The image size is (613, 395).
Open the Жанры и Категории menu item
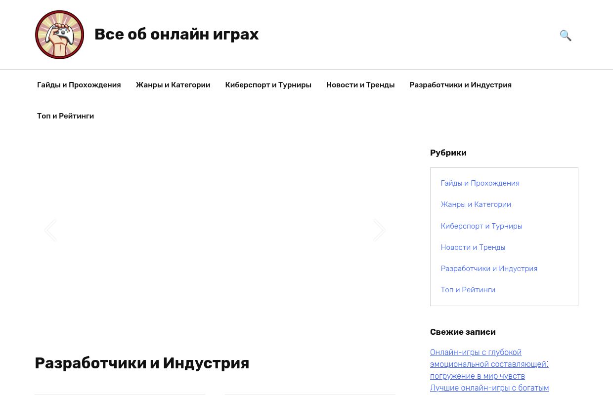pyautogui.click(x=173, y=85)
